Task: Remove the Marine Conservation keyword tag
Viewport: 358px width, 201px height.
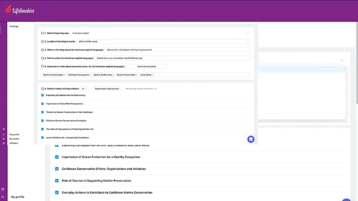Action: click(65, 75)
